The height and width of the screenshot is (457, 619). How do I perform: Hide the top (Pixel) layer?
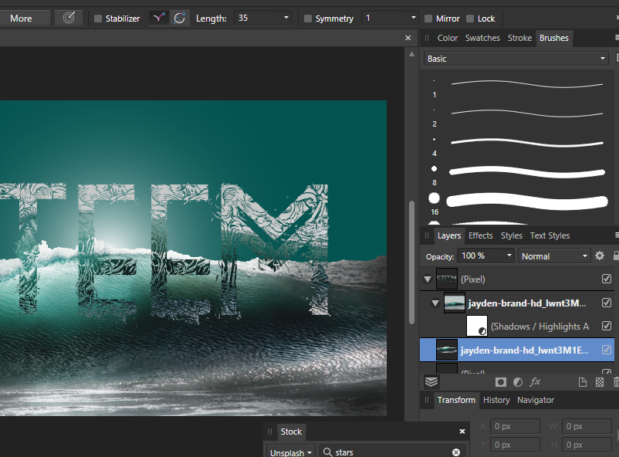pos(607,279)
